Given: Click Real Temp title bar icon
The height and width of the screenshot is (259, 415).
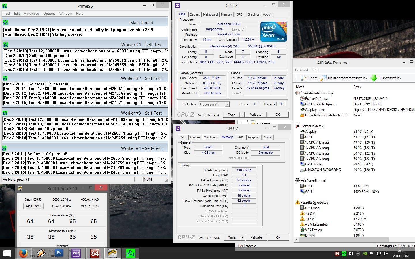Looking at the screenshot, I should click(x=20, y=188).
